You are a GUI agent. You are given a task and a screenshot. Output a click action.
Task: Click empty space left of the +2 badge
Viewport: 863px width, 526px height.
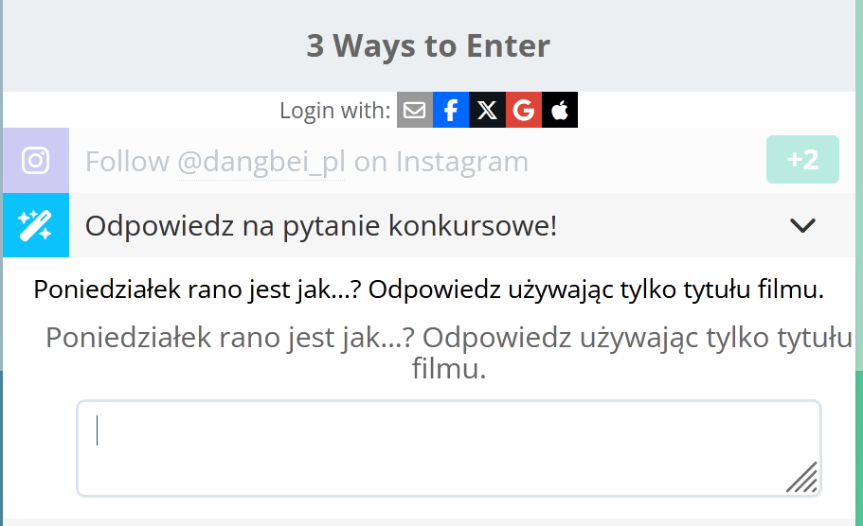(x=654, y=161)
